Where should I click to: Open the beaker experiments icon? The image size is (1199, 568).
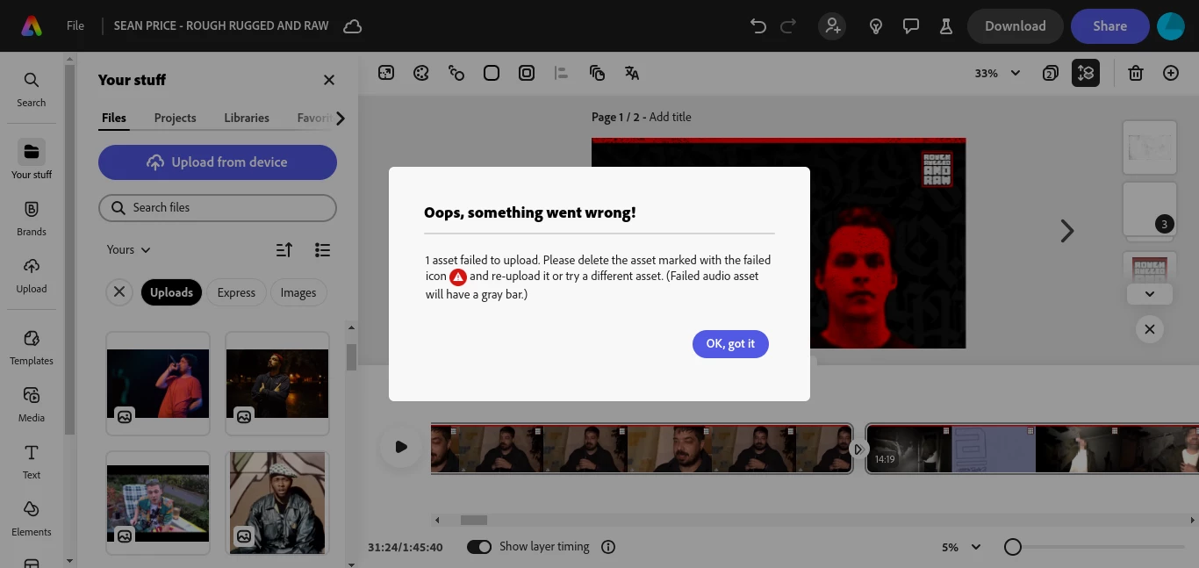(x=946, y=26)
